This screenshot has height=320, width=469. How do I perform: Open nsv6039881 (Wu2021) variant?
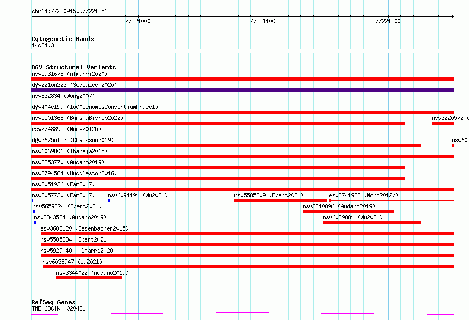[353, 217]
